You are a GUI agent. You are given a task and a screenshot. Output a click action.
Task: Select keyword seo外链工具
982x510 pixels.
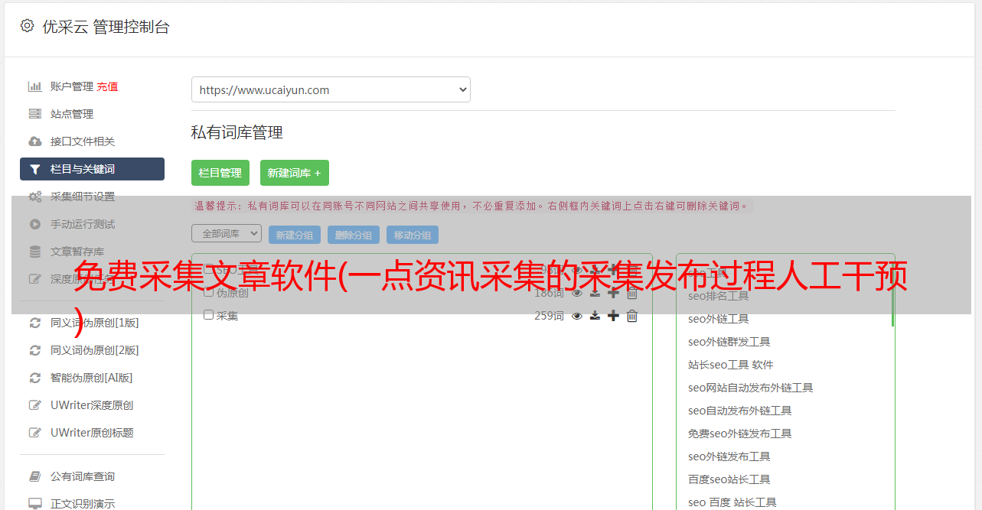click(x=719, y=319)
